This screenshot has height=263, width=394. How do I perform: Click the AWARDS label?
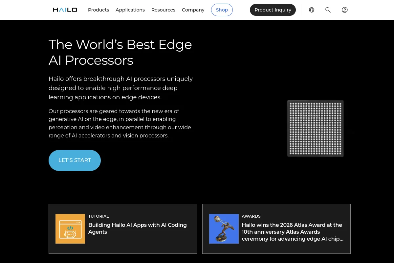coord(251,216)
